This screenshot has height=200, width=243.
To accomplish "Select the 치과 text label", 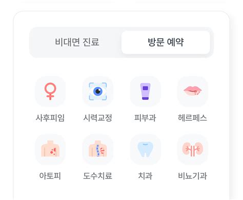I will coord(145,176).
